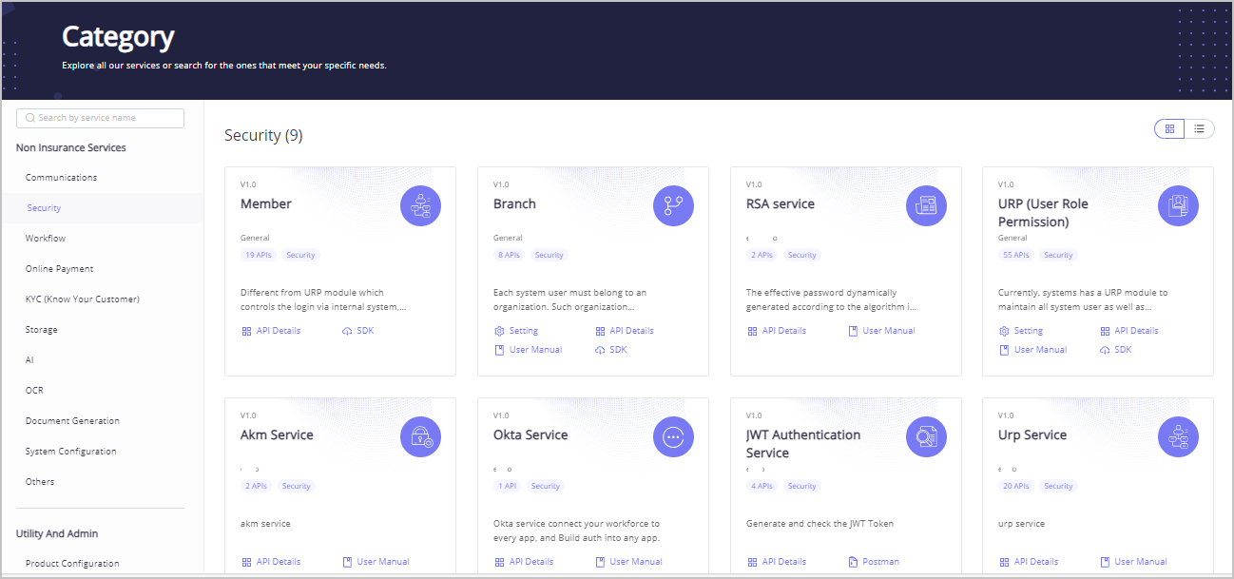Click the 8 APIs tag on Branch
Image resolution: width=1234 pixels, height=579 pixels.
[510, 255]
